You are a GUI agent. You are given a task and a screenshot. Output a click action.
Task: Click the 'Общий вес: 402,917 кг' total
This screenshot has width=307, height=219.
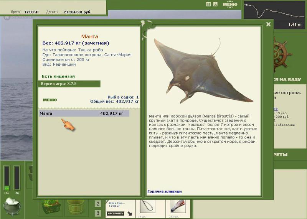tap(114, 101)
